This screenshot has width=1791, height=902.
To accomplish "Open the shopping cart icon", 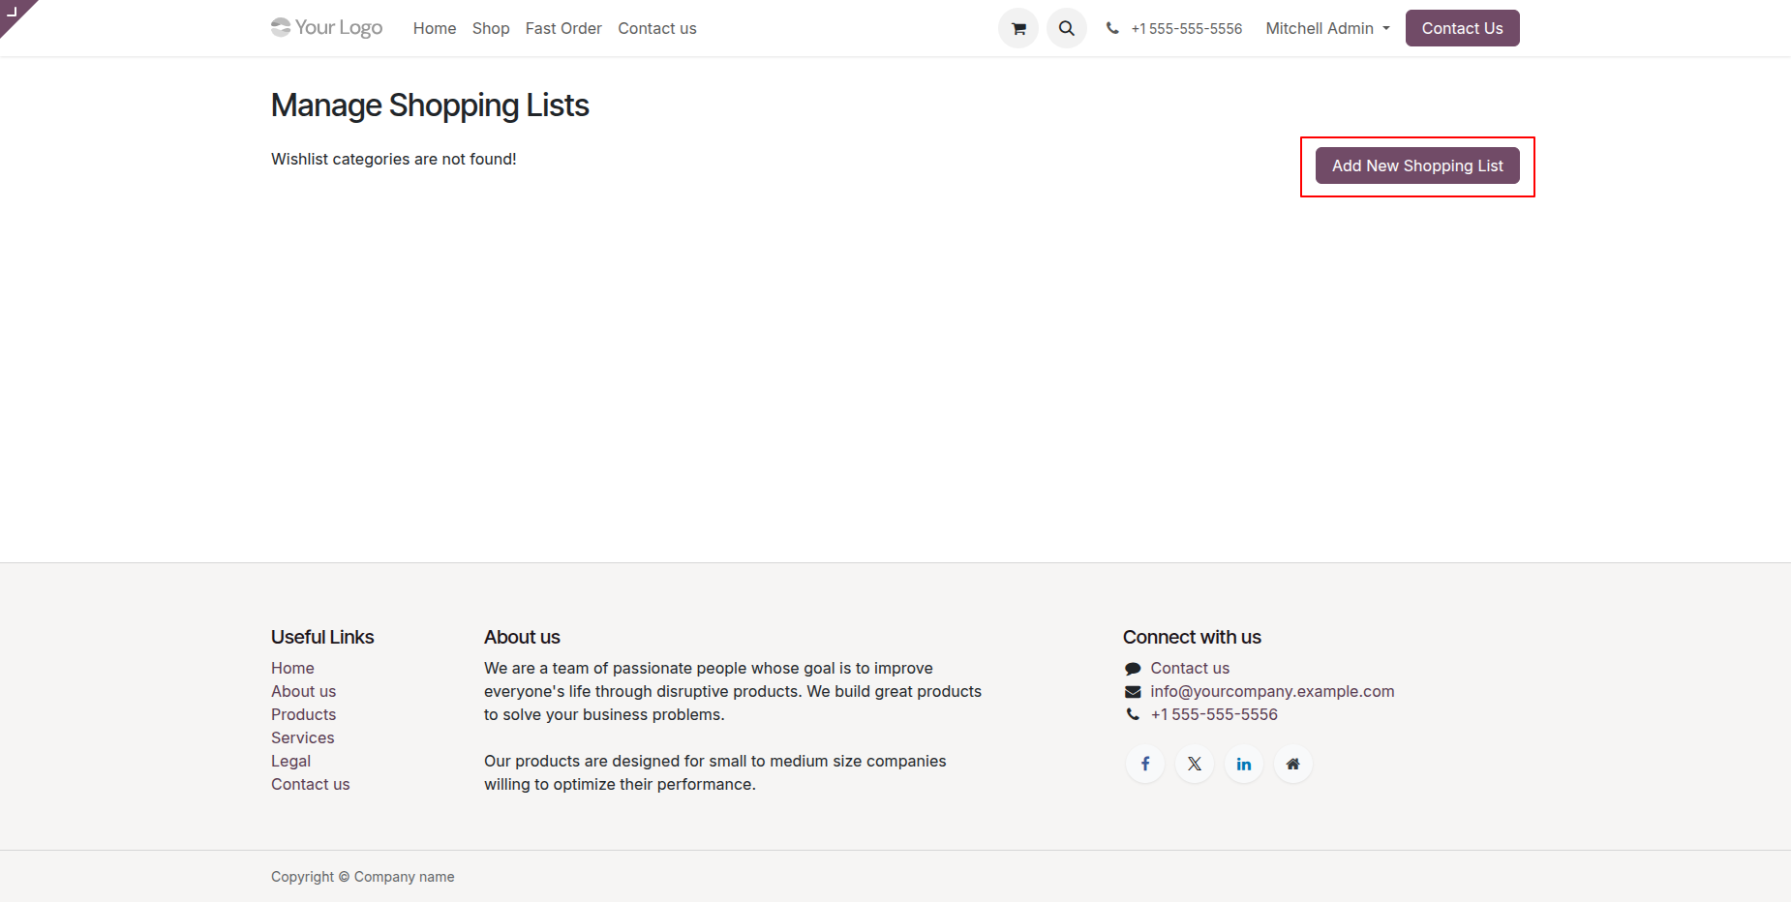I will coord(1018,29).
